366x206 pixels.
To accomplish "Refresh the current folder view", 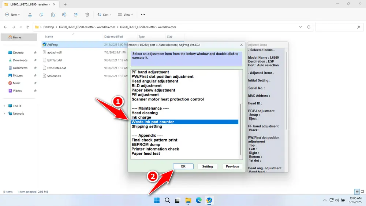I will 309,27.
